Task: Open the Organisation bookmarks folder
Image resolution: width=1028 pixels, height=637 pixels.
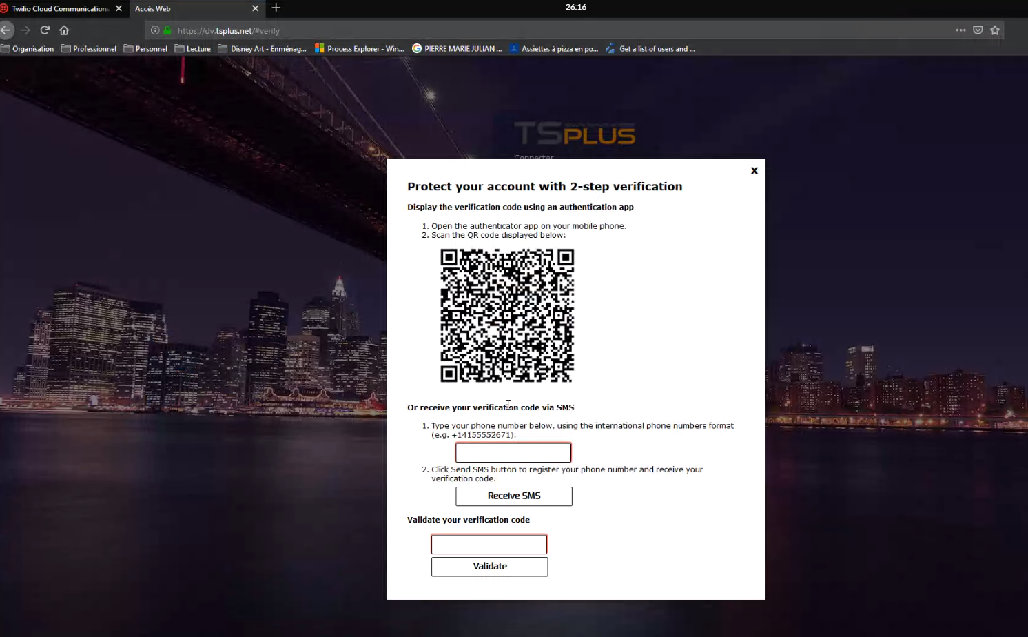Action: pos(28,49)
